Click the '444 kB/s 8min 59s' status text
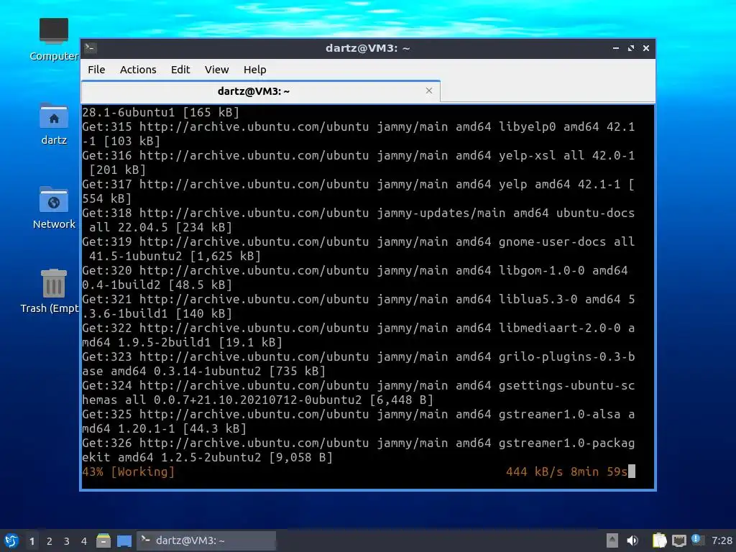The height and width of the screenshot is (552, 736). pyautogui.click(x=566, y=471)
